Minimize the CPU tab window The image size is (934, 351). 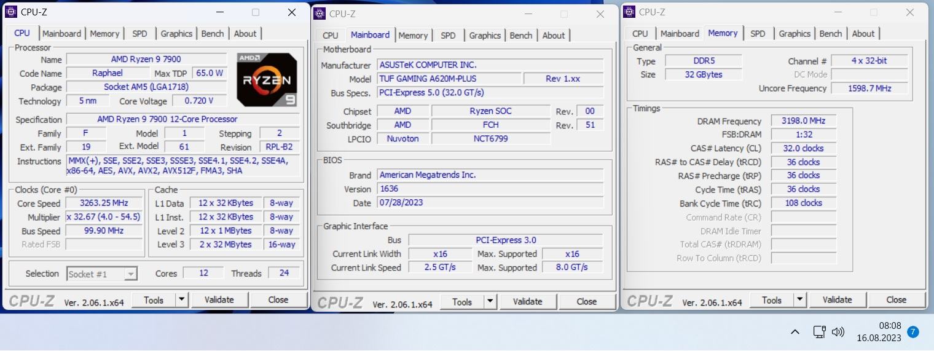pyautogui.click(x=219, y=12)
